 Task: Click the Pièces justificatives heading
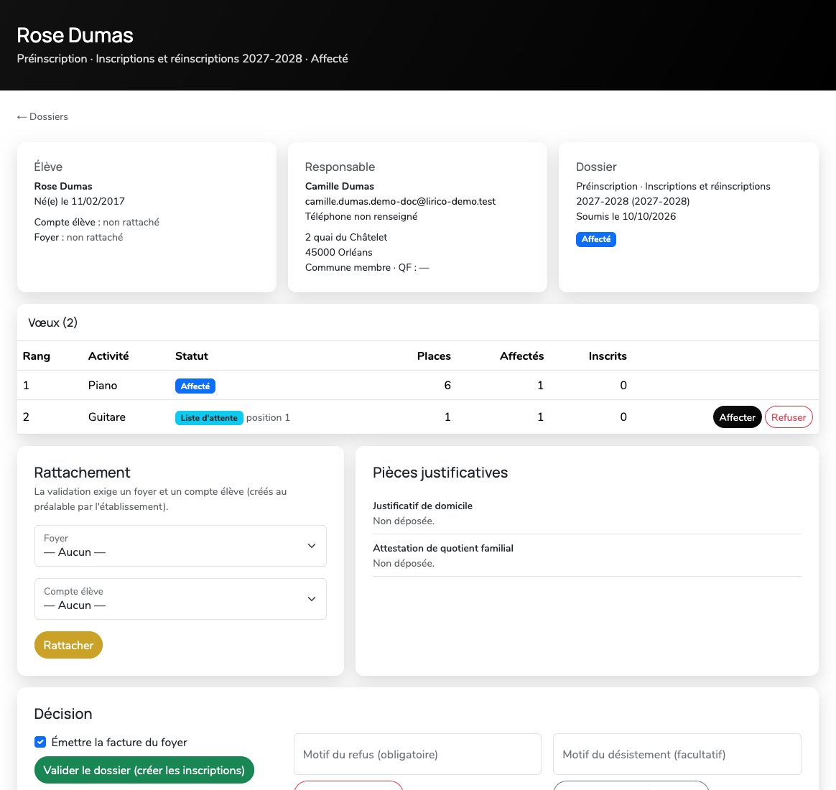(x=440, y=473)
